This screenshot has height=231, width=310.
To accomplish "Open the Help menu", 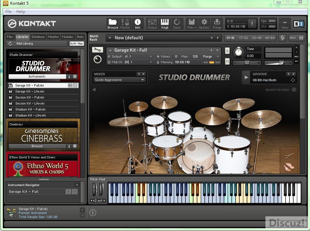I will (21, 11).
